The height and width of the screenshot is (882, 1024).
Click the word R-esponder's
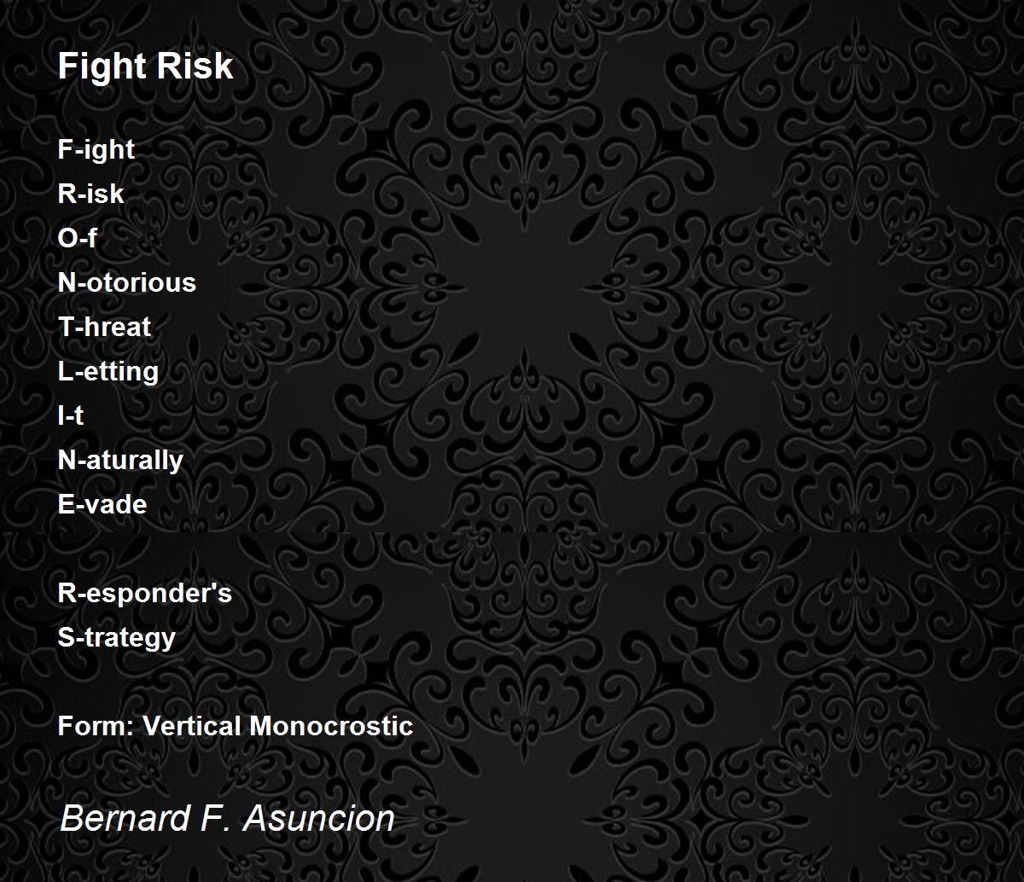[145, 594]
